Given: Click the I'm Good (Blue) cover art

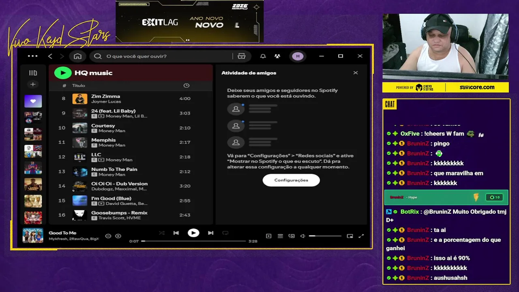Looking at the screenshot, I should pos(80,201).
